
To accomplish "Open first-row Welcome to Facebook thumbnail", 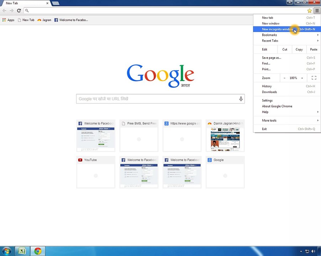I will (x=96, y=136).
